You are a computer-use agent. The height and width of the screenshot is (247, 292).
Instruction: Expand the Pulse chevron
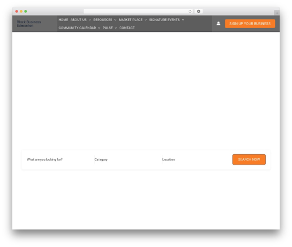(116, 28)
